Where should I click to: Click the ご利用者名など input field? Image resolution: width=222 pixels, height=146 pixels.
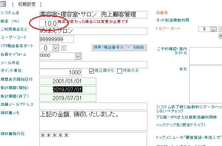(93, 31)
